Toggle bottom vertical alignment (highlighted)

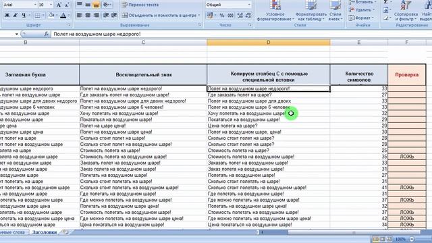pyautogui.click(x=96, y=5)
